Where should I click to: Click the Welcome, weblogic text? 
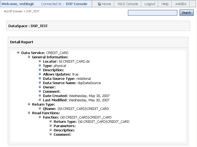tap(18, 4)
